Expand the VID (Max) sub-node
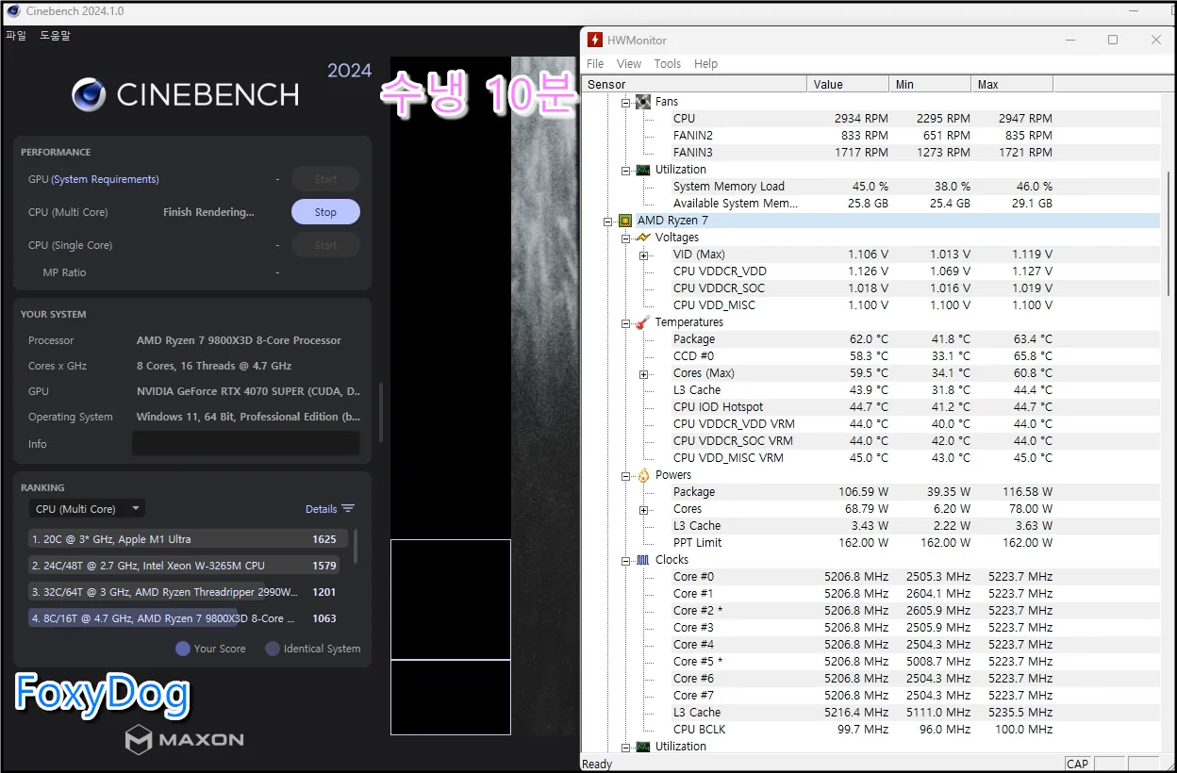This screenshot has height=773, width=1177. pyautogui.click(x=644, y=255)
